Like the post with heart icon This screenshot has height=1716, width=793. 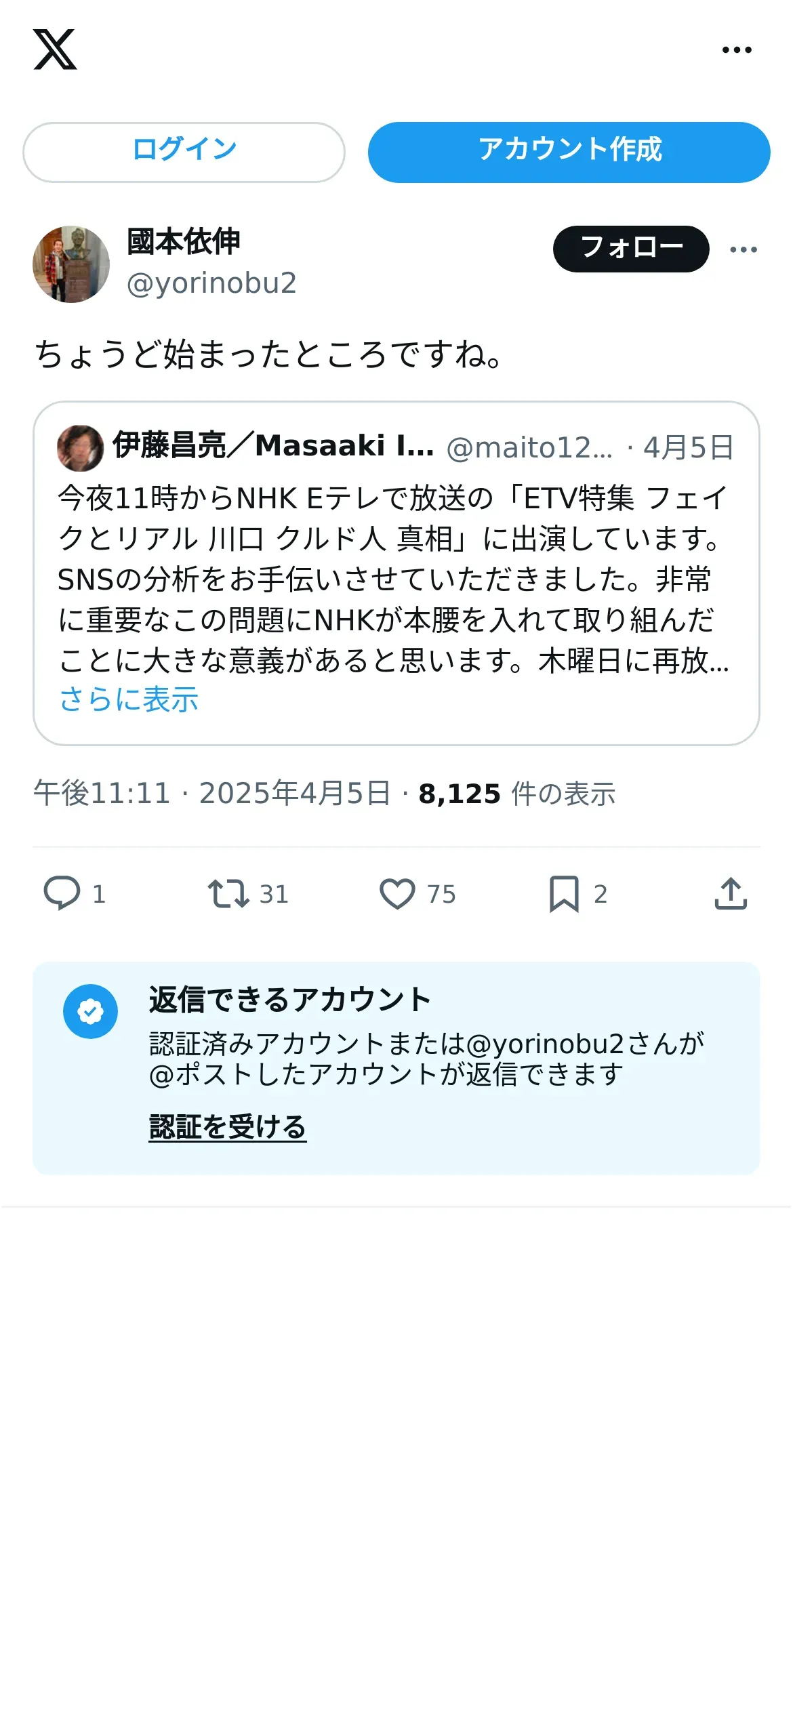pyautogui.click(x=397, y=893)
